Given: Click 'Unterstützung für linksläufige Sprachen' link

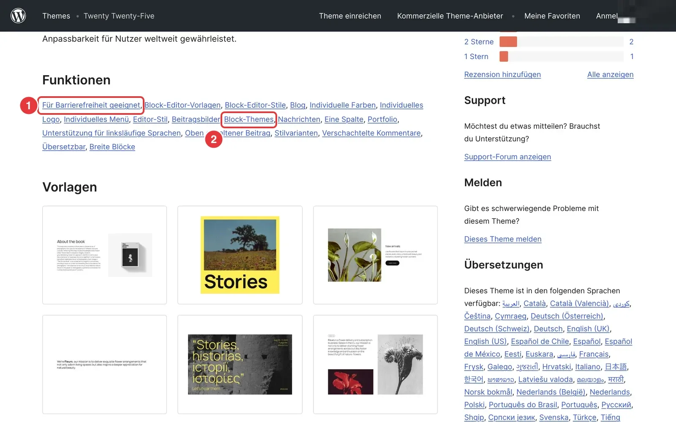Looking at the screenshot, I should (112, 133).
